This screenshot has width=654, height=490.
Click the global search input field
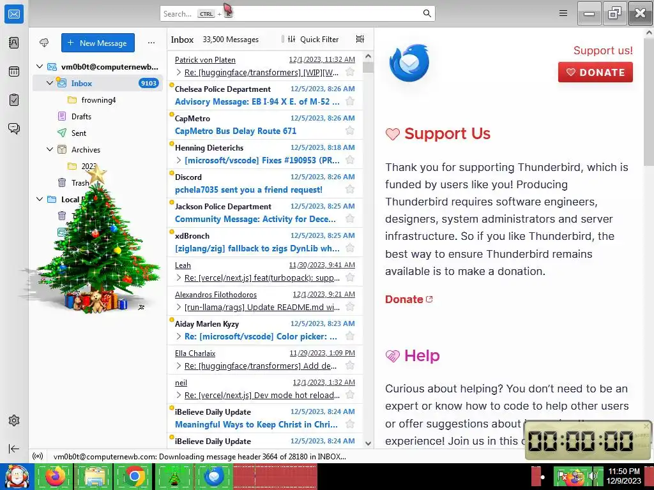298,13
